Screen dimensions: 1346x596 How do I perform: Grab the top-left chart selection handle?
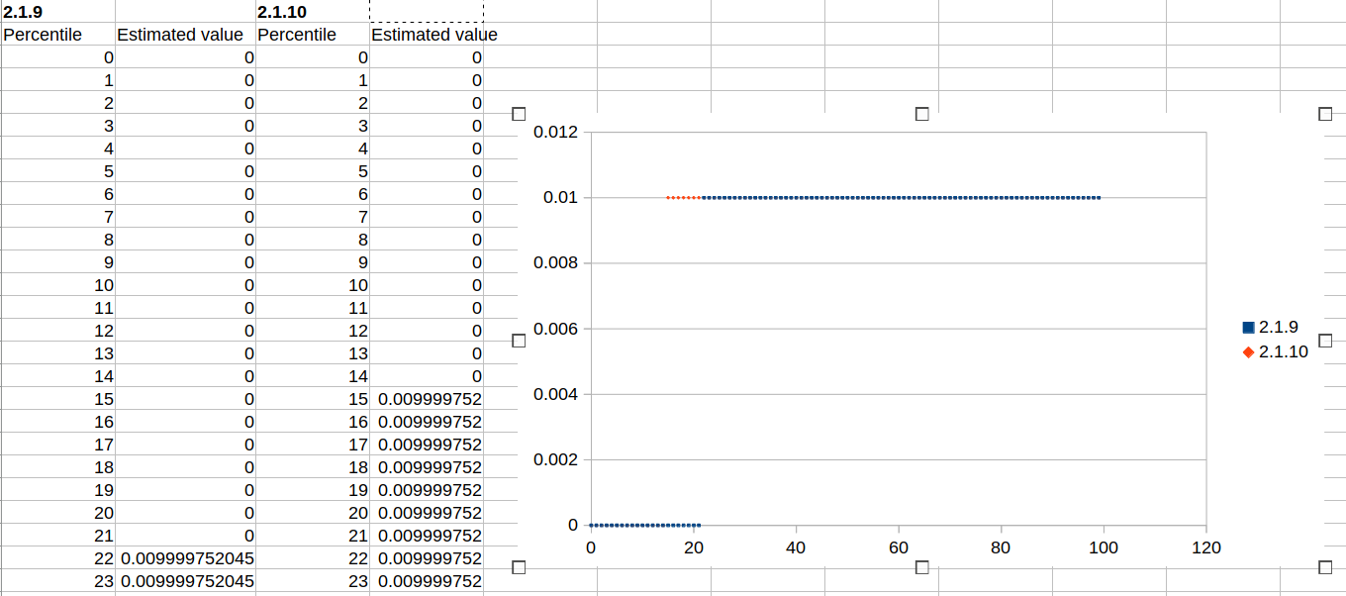tap(518, 114)
